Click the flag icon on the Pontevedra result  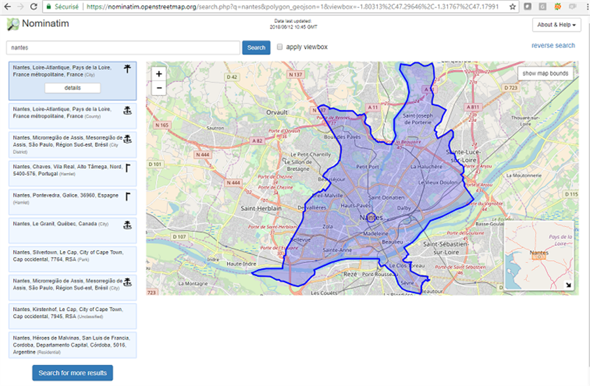[128, 197]
